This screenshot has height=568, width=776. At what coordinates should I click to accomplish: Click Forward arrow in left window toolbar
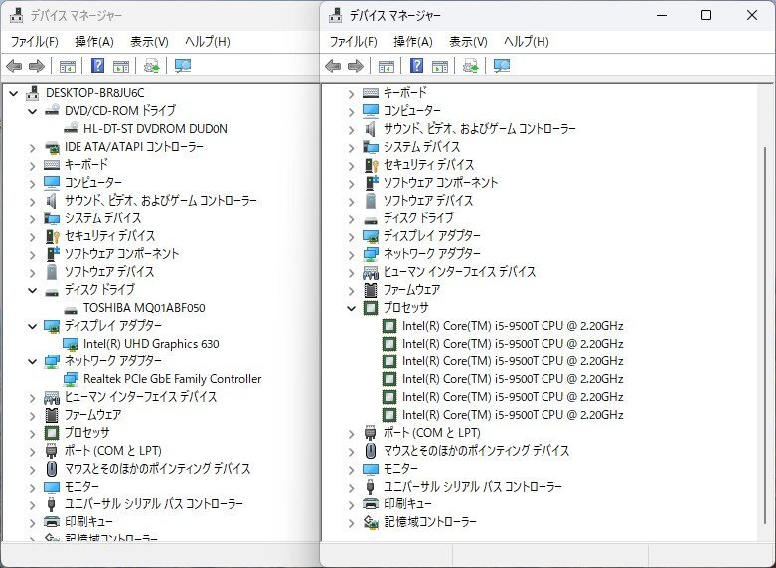pyautogui.click(x=37, y=66)
